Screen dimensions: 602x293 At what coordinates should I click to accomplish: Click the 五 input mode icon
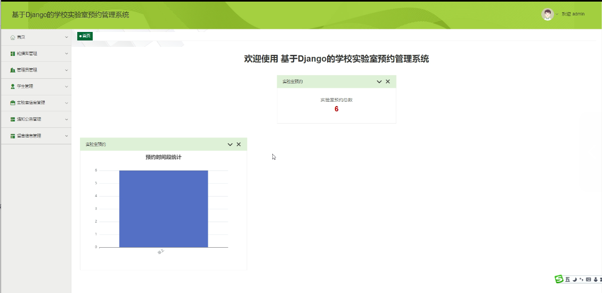pos(567,280)
